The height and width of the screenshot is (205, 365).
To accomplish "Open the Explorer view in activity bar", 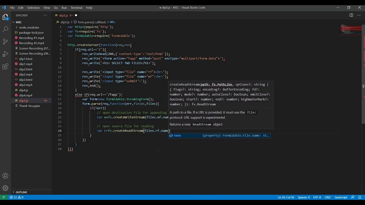I will click(x=5, y=17).
